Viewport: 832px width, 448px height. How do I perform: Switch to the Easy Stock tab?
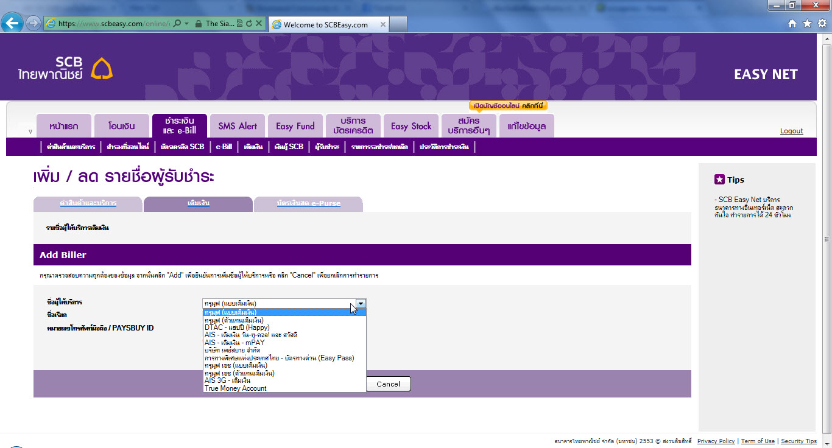click(x=411, y=126)
